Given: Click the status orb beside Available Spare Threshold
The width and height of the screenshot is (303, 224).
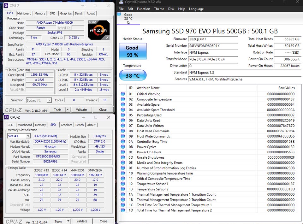Looking at the screenshot, I should pyautogui.click(x=123, y=110).
